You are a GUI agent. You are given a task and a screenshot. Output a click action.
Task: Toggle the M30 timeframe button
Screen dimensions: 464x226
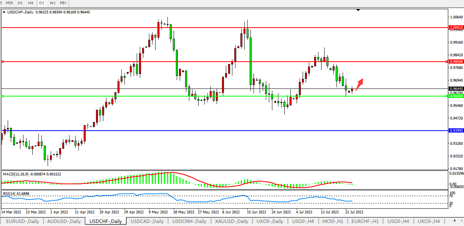(10, 3)
